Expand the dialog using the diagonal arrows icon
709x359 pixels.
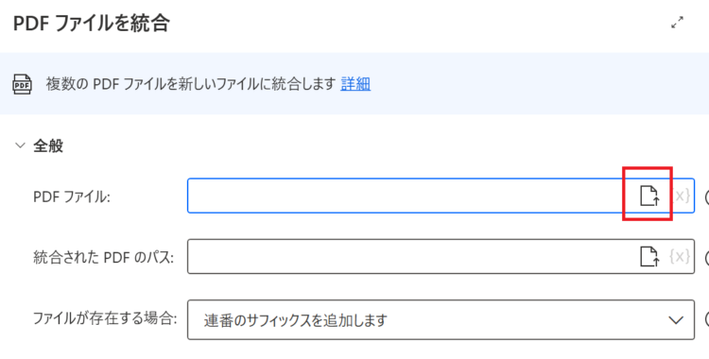click(677, 23)
